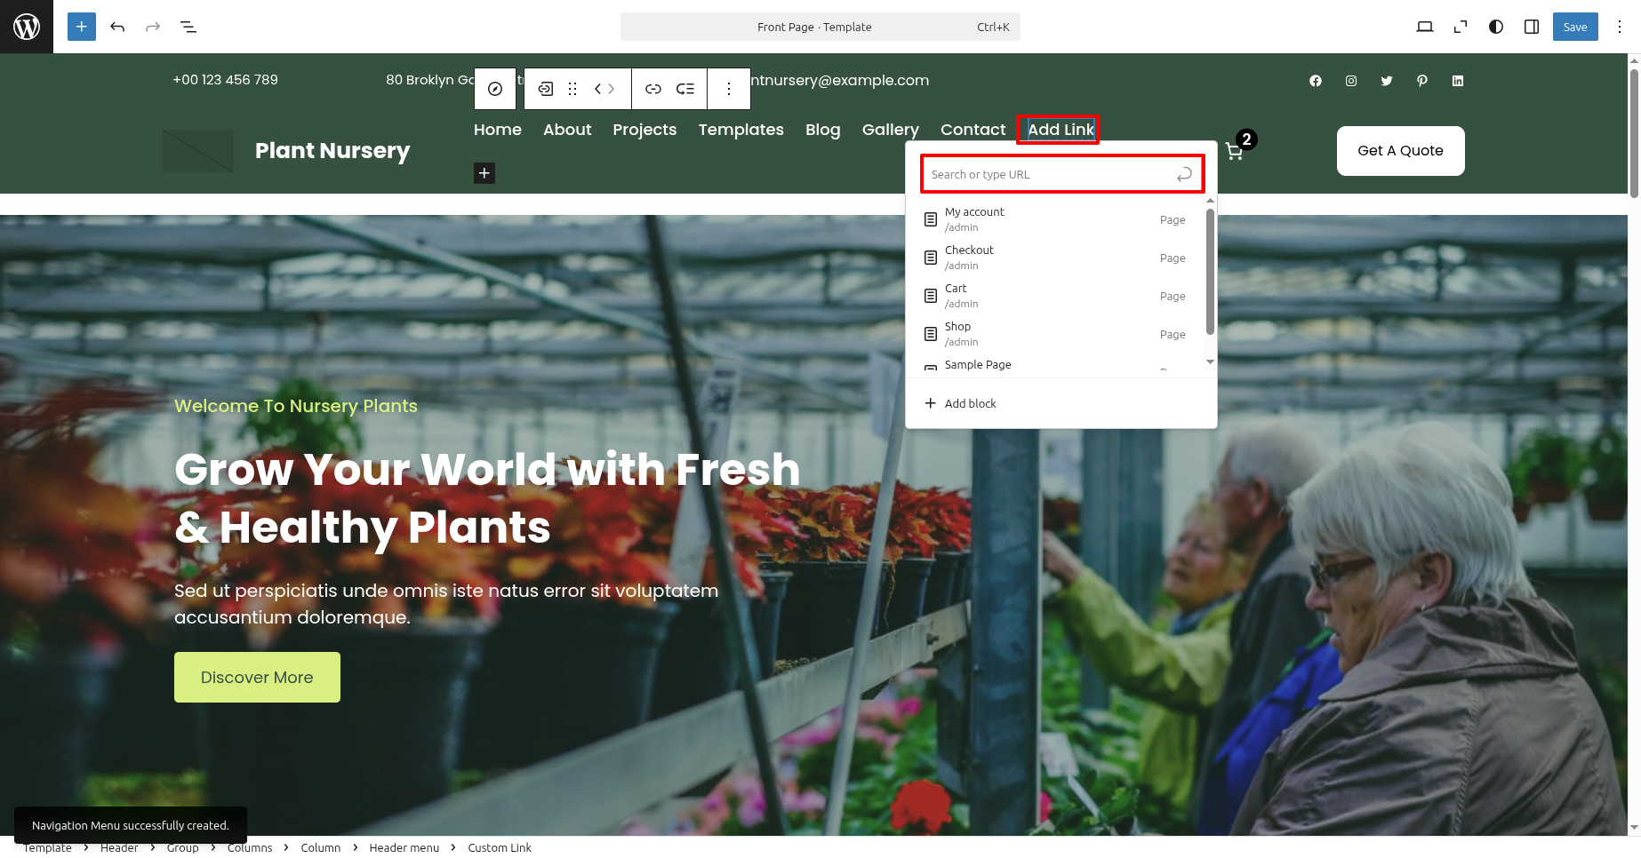
Task: Open the editor Options menu beside Save
Action: click(1620, 27)
